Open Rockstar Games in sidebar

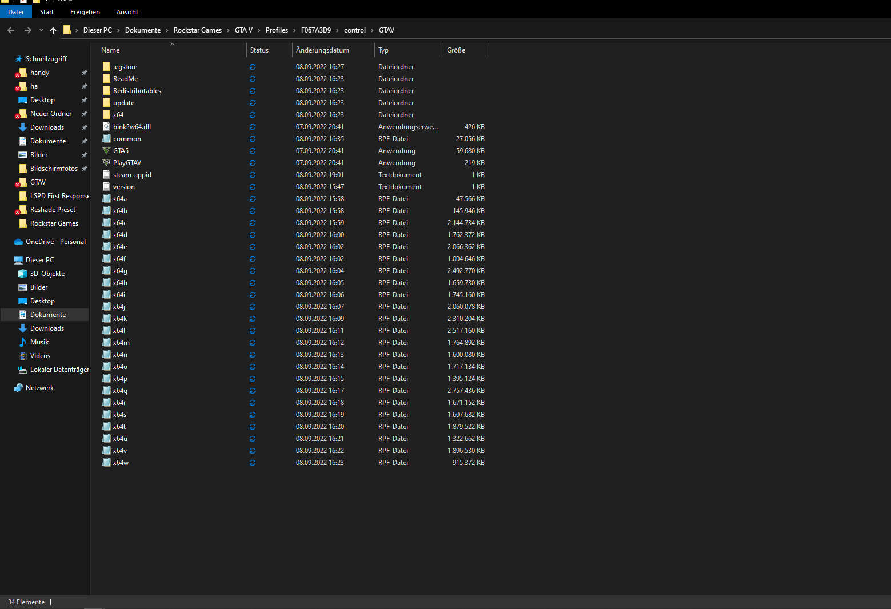(x=54, y=223)
